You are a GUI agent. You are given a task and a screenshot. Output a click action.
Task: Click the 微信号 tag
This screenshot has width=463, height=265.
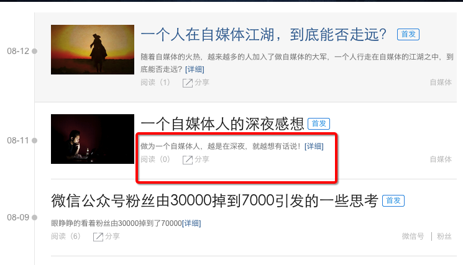coord(413,236)
